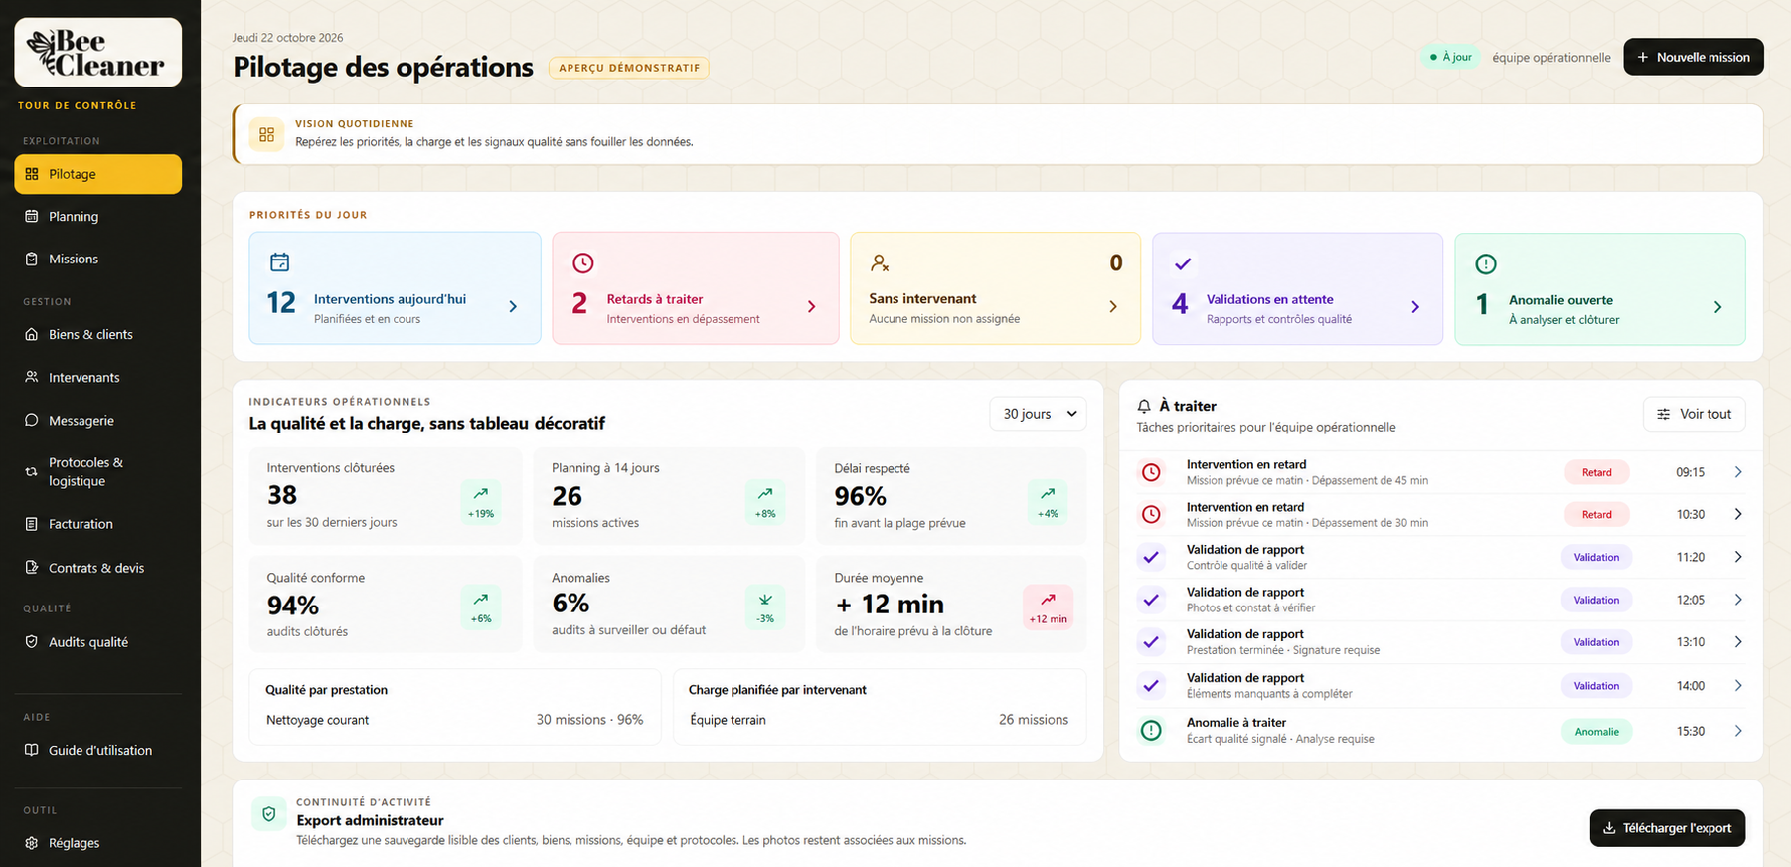Click the Planning calendar icon in sidebar

click(x=32, y=217)
